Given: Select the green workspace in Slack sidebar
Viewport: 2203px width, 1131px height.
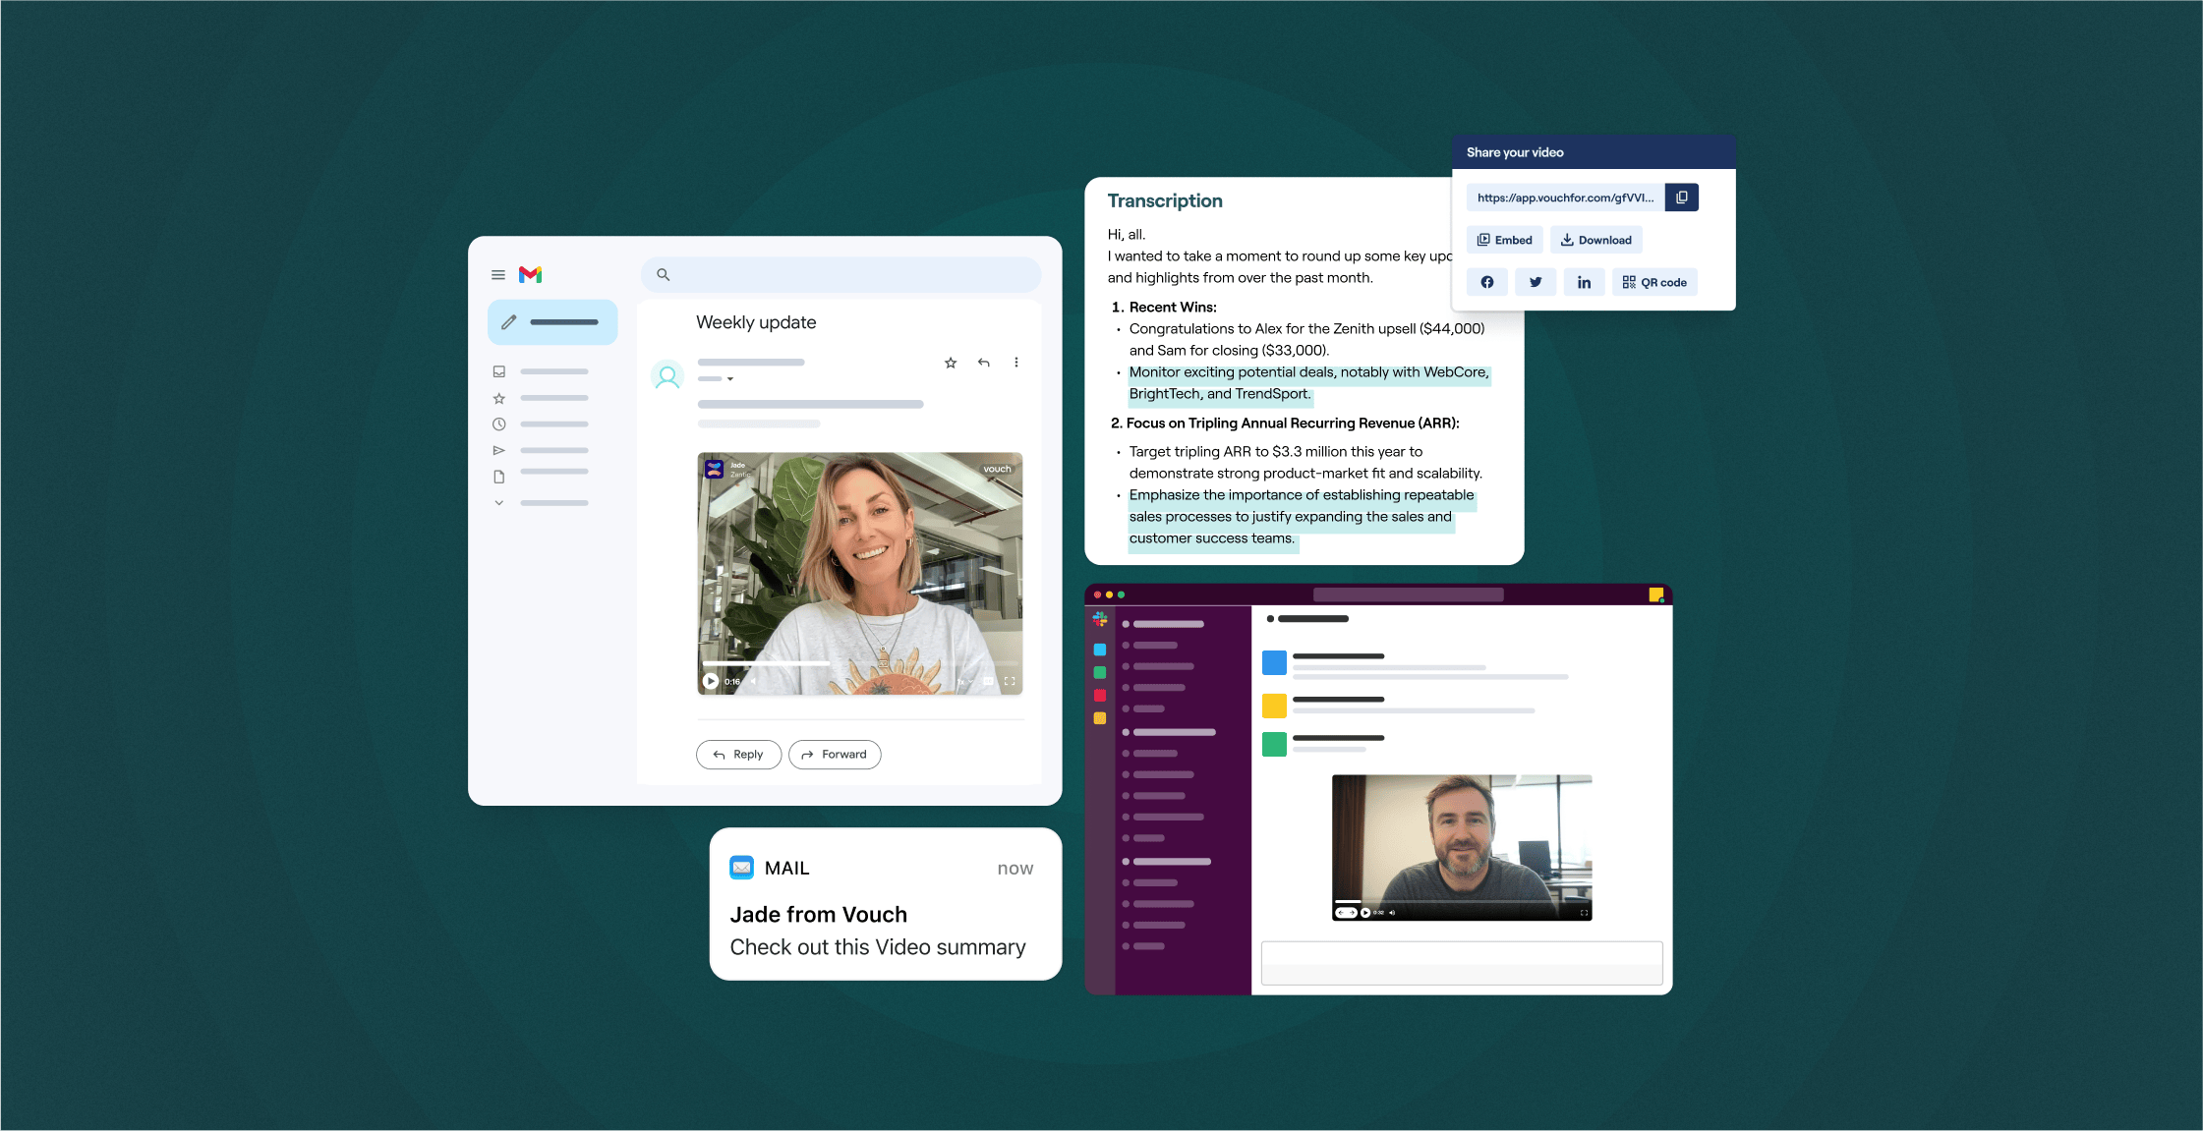Looking at the screenshot, I should tap(1100, 672).
